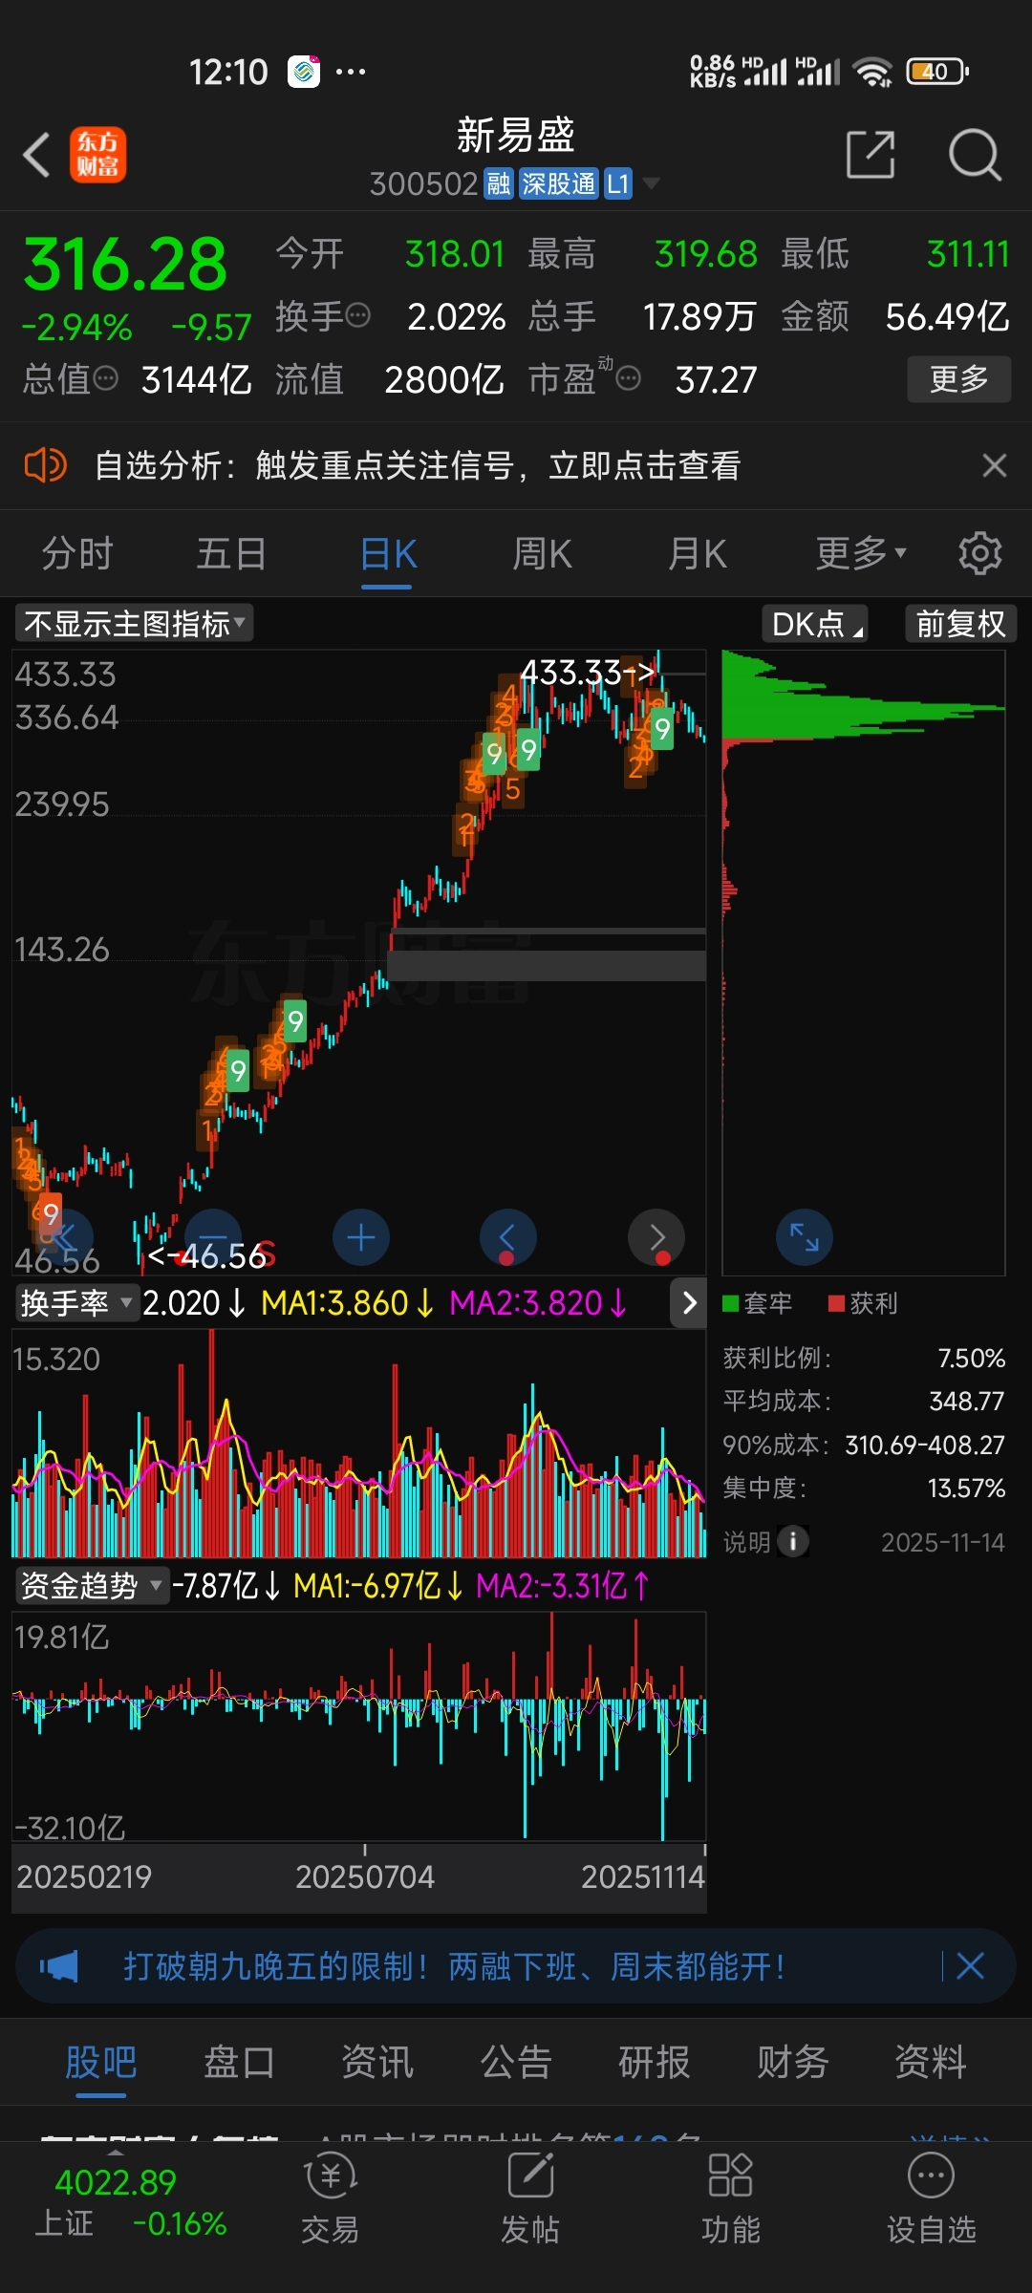Open the 说明 info icon
Screen dimensions: 1032x2293
tap(793, 1541)
